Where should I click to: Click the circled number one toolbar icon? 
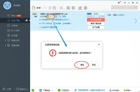pyautogui.click(x=54, y=8)
